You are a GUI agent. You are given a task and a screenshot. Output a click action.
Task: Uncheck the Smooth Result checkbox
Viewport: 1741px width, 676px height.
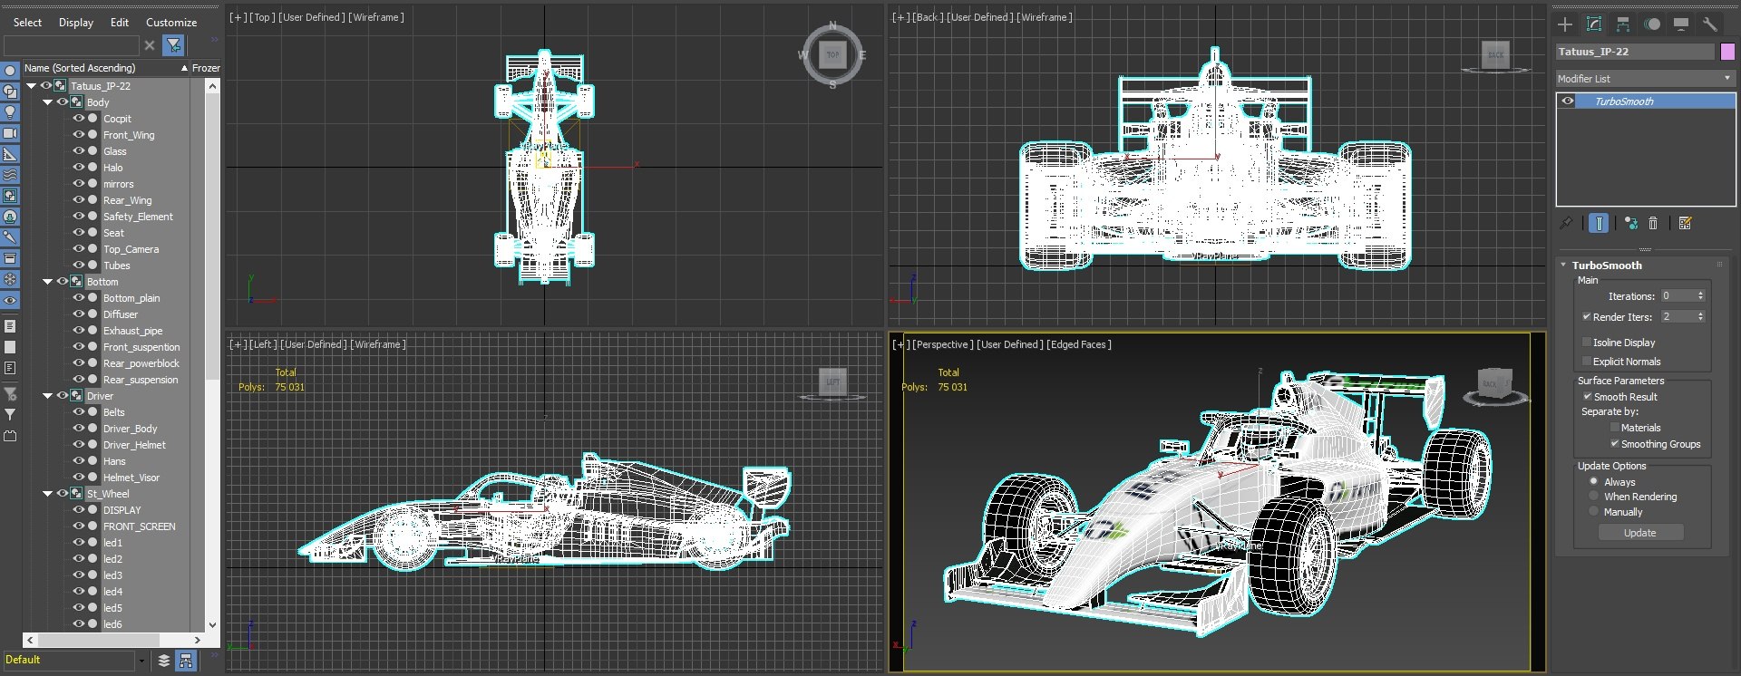click(x=1587, y=397)
